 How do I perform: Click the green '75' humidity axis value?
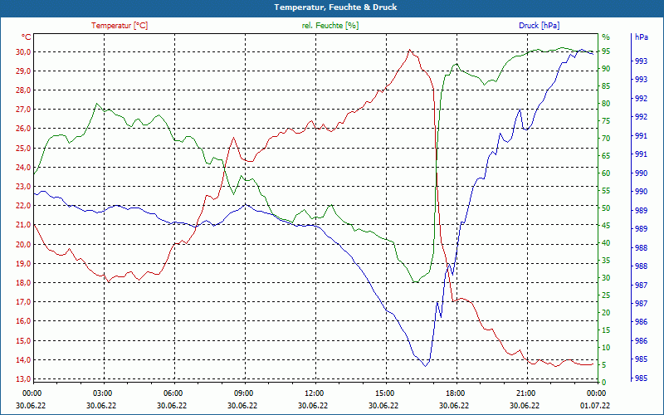(606, 121)
